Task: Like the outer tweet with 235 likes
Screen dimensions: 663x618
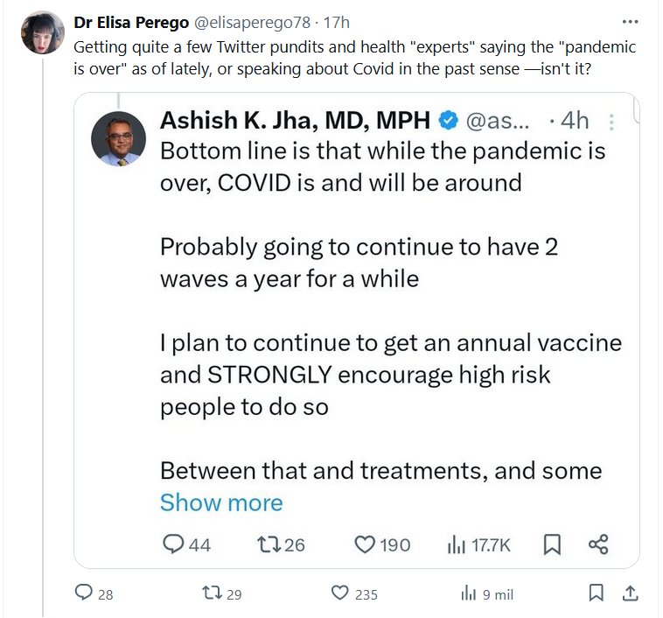Action: [x=340, y=593]
